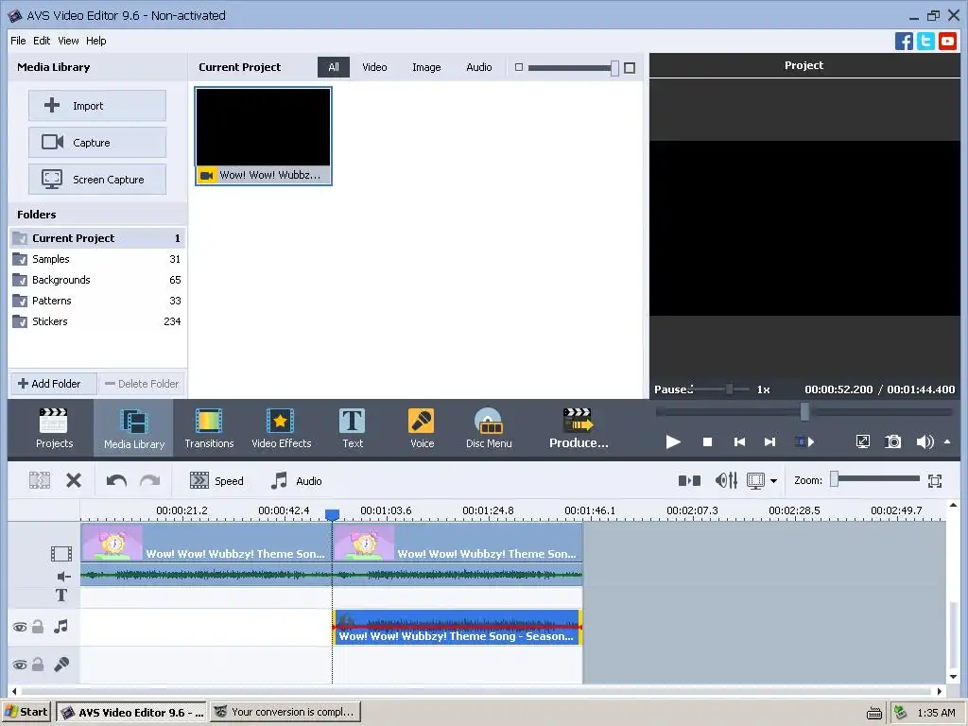Viewport: 968px width, 726px height.
Task: Click the Screen Capture button
Action: coord(97,180)
